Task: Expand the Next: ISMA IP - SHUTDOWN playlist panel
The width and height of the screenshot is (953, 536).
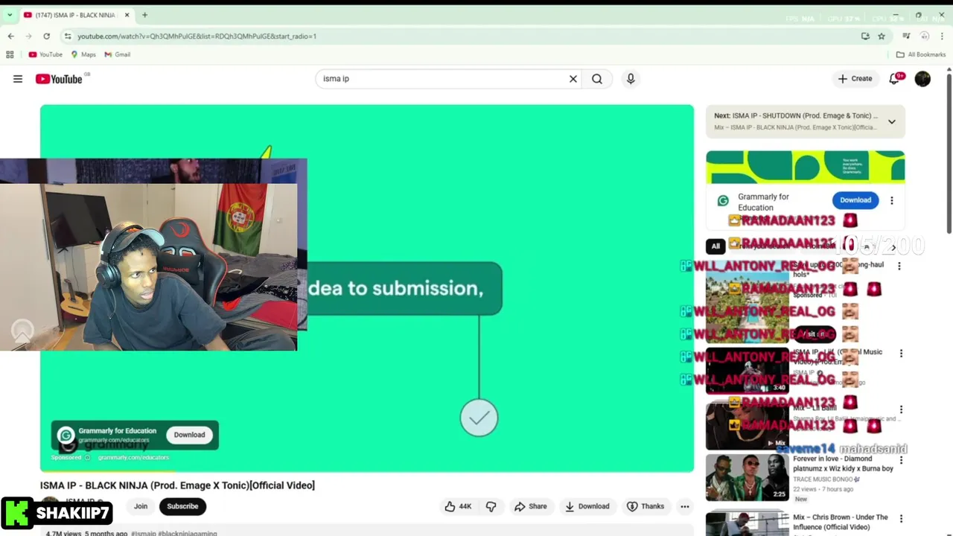Action: pos(891,122)
